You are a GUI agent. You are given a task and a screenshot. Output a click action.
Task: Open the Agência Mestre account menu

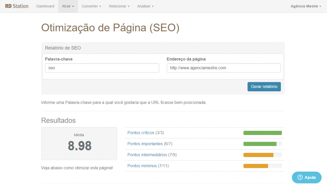[306, 6]
